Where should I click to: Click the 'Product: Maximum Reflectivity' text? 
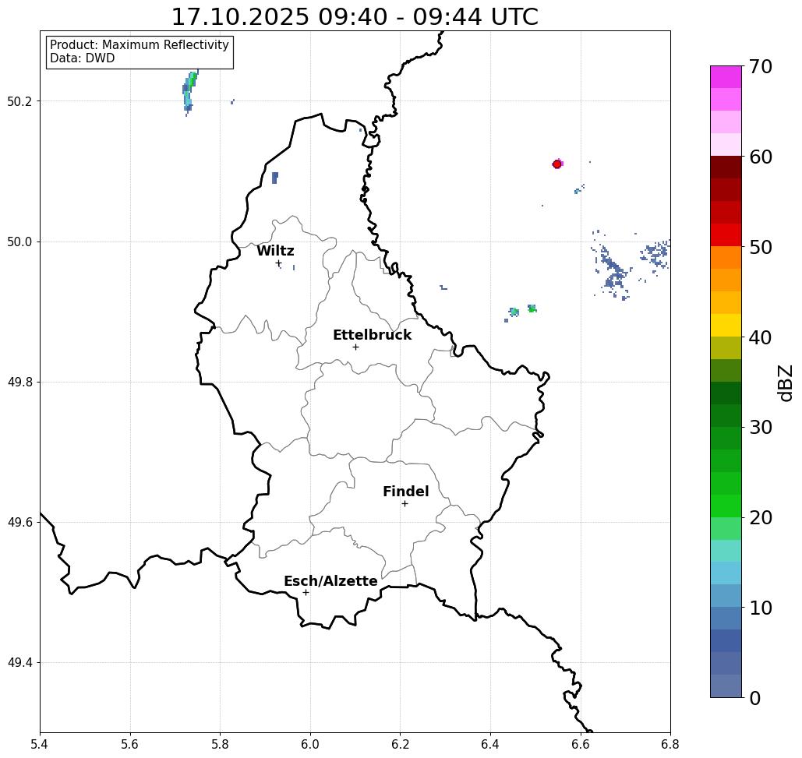click(139, 45)
